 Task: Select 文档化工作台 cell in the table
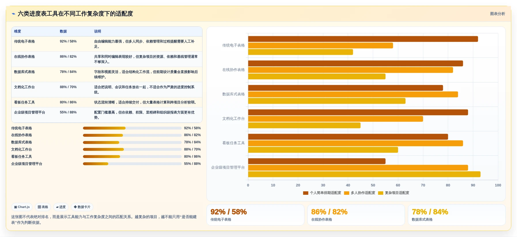click(24, 87)
